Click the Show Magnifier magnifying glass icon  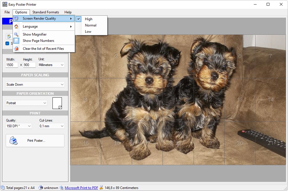click(x=16, y=34)
